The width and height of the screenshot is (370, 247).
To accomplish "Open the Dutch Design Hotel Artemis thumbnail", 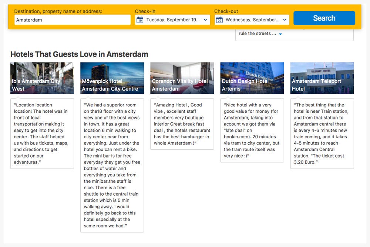I will 252,78.
